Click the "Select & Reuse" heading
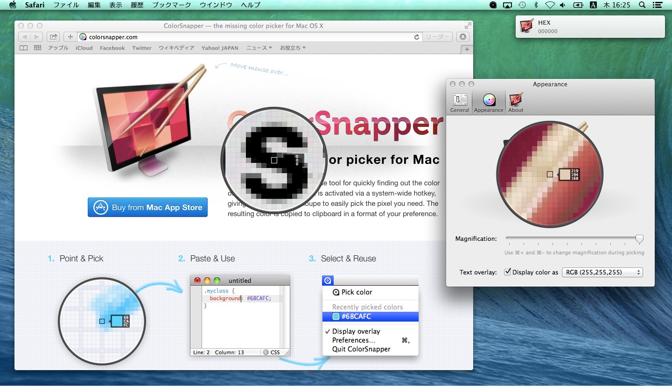Screen dimensions: 672x386 [348, 259]
